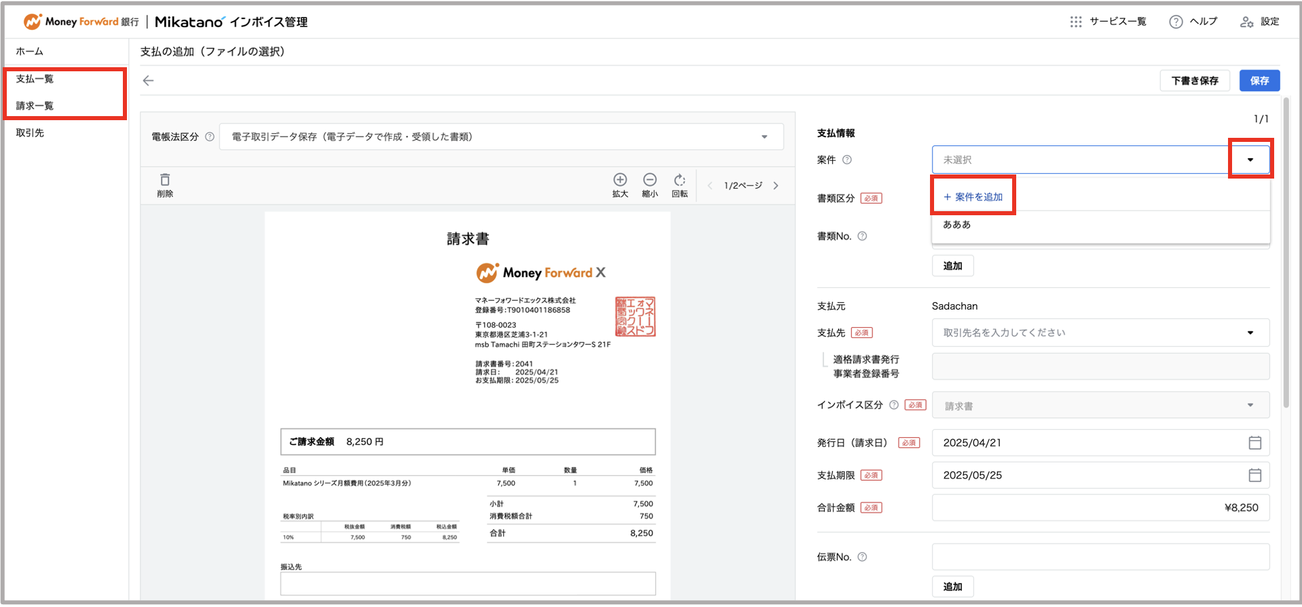The height and width of the screenshot is (607, 1302).
Task: Click the Sadachan 支払元 value
Action: tap(954, 306)
